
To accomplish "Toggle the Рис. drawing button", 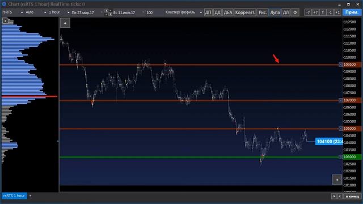I will (263, 12).
